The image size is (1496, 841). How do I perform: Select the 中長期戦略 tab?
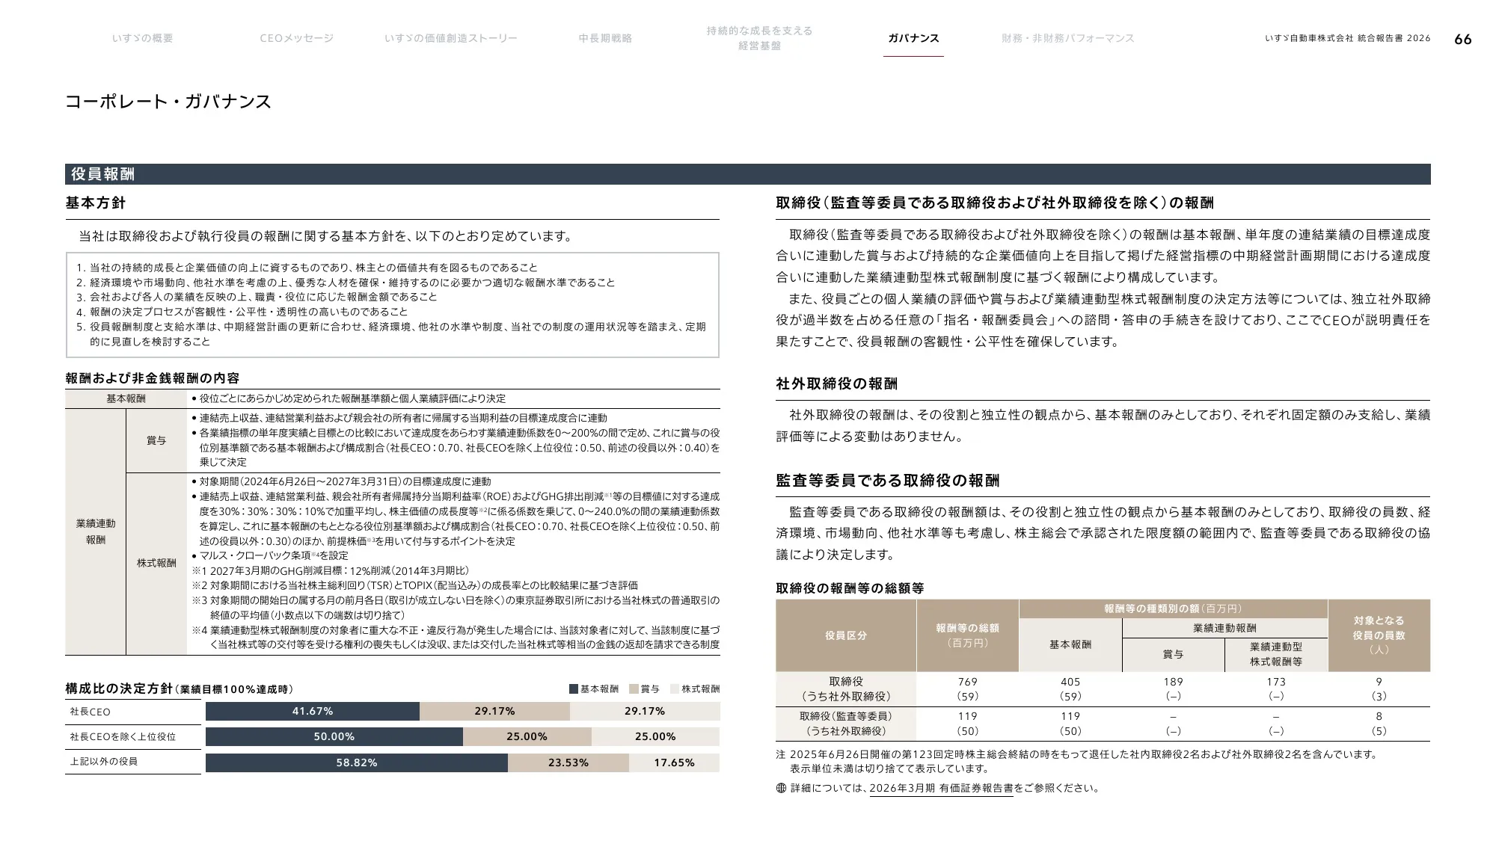(604, 38)
